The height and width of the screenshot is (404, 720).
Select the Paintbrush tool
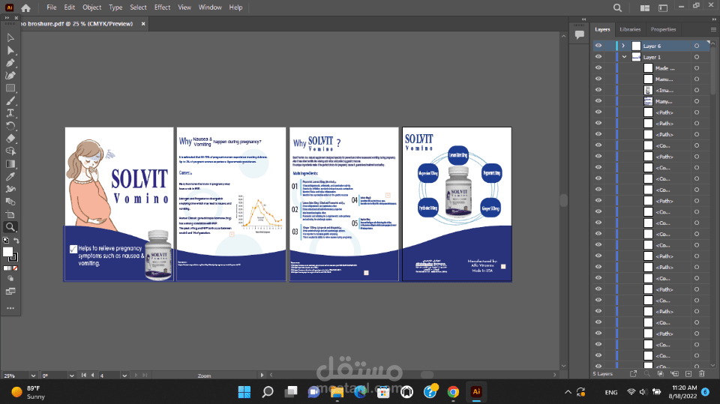10,100
